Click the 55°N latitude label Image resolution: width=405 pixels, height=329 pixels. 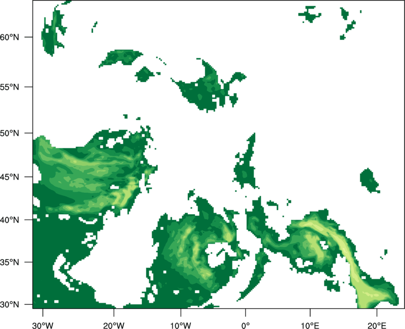[10, 87]
